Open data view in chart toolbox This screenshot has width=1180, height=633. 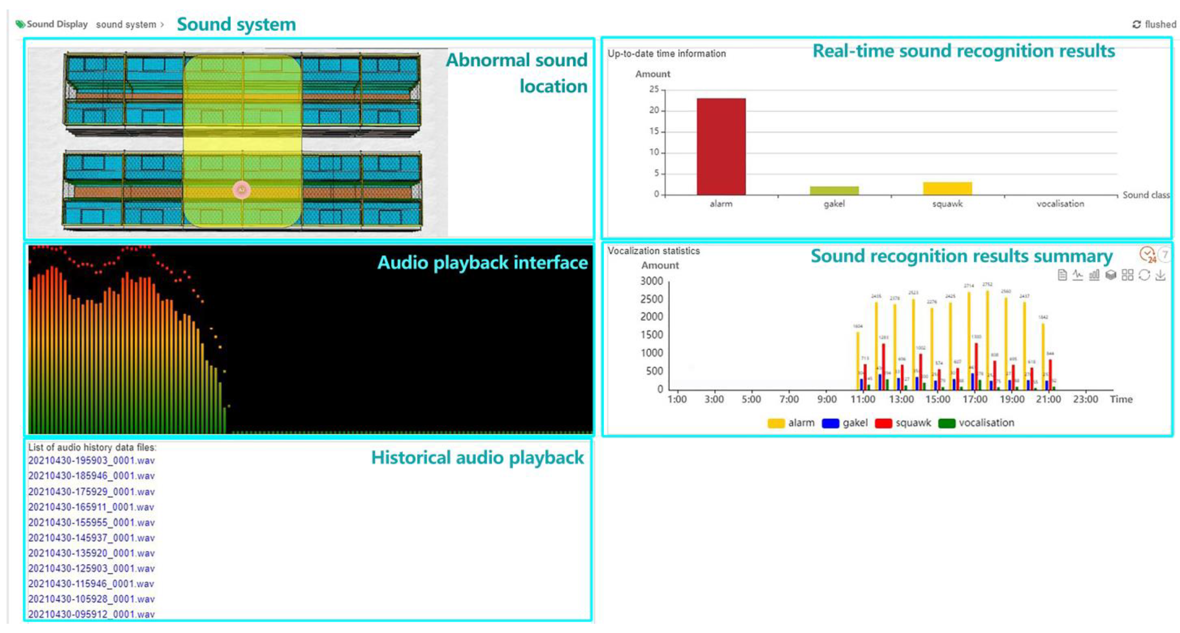1062,275
